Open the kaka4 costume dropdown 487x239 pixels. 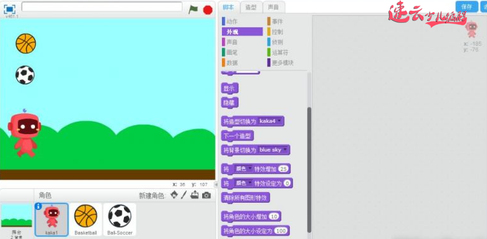270,121
